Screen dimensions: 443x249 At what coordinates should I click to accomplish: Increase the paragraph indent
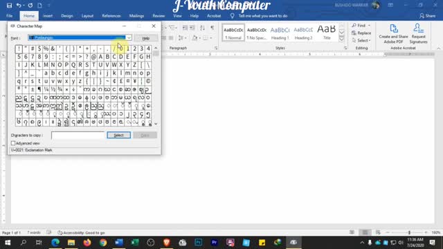(192, 28)
